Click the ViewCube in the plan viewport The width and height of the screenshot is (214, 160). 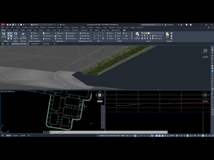click(99, 95)
